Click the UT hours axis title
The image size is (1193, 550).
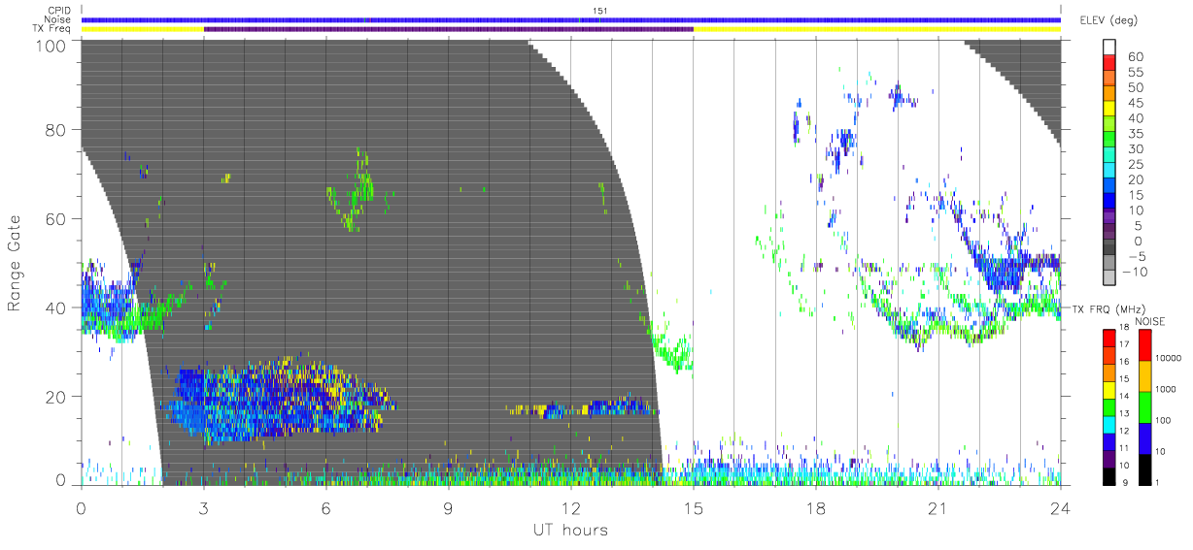pyautogui.click(x=570, y=530)
